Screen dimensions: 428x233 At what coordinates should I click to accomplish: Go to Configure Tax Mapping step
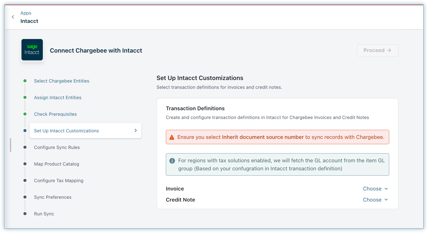58,181
